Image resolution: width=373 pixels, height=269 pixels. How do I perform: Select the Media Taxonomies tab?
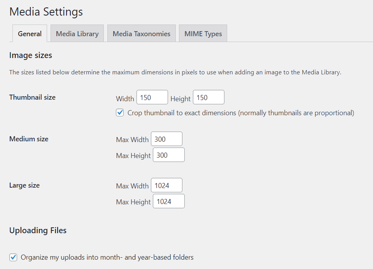tap(142, 34)
